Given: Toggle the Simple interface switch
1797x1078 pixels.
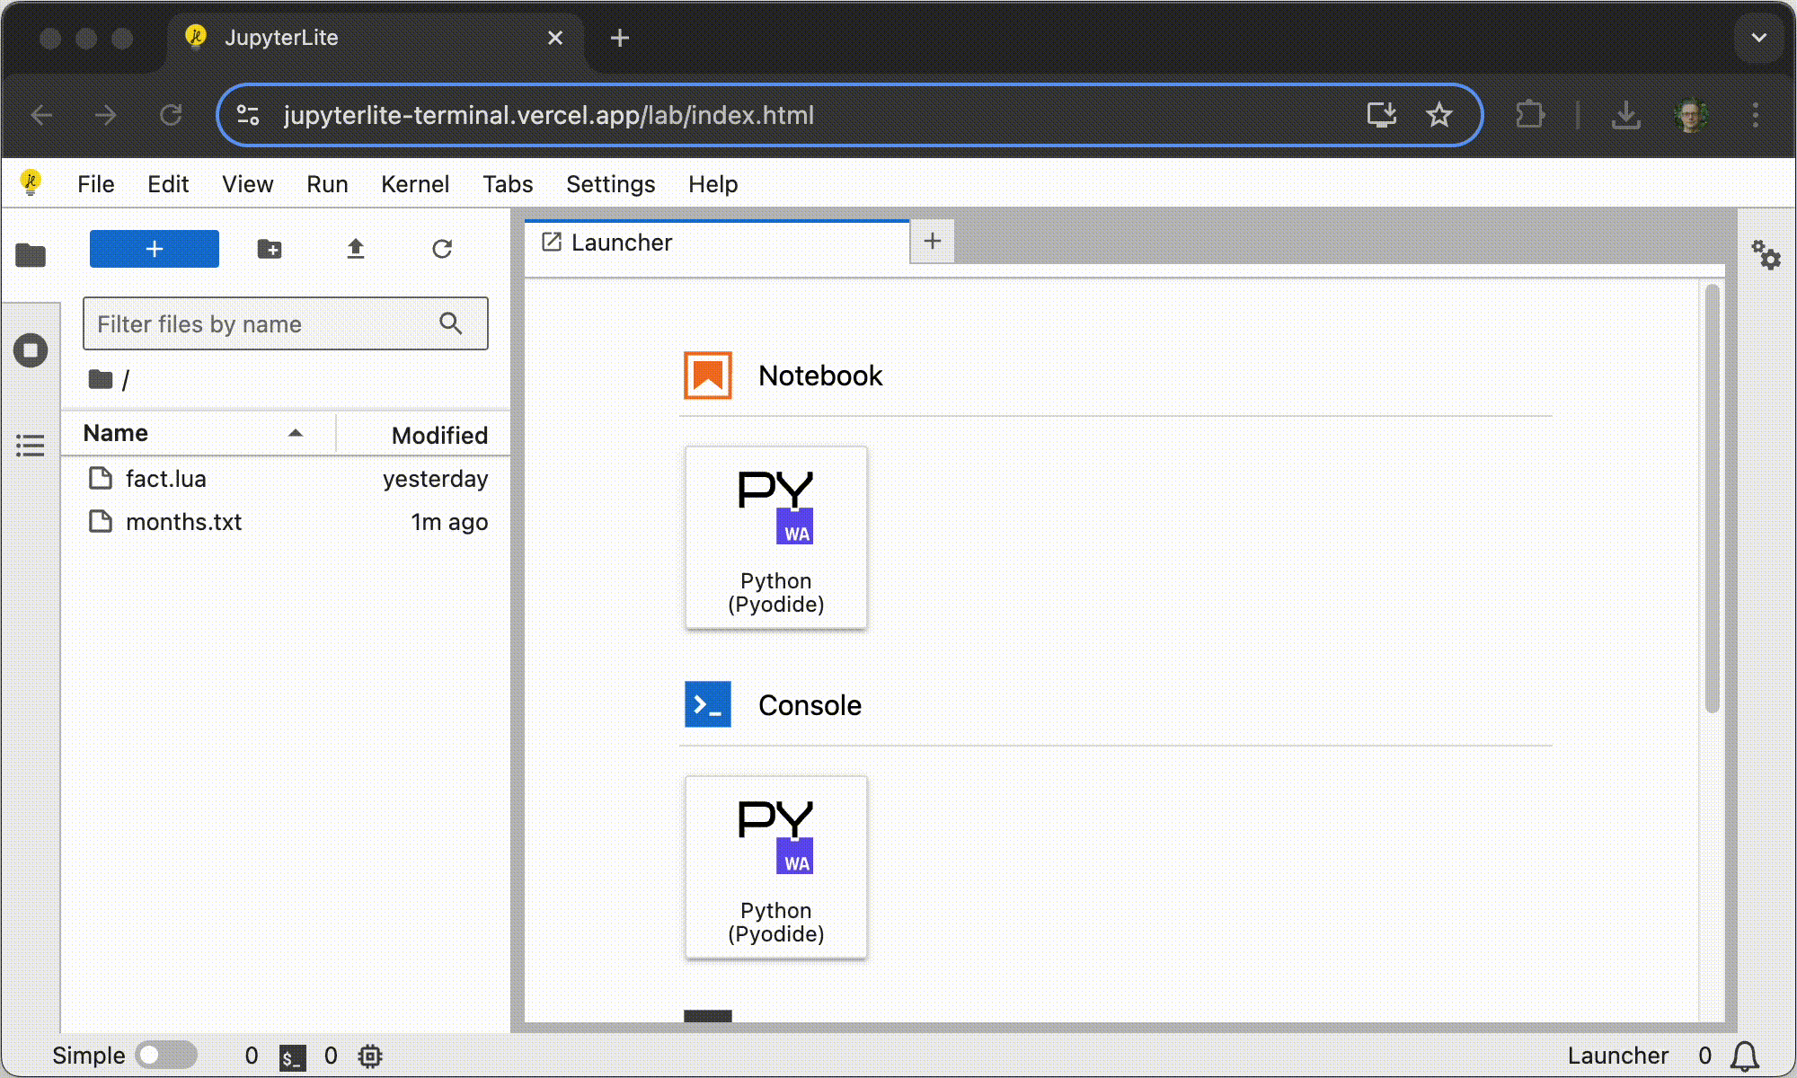Looking at the screenshot, I should click(x=163, y=1055).
